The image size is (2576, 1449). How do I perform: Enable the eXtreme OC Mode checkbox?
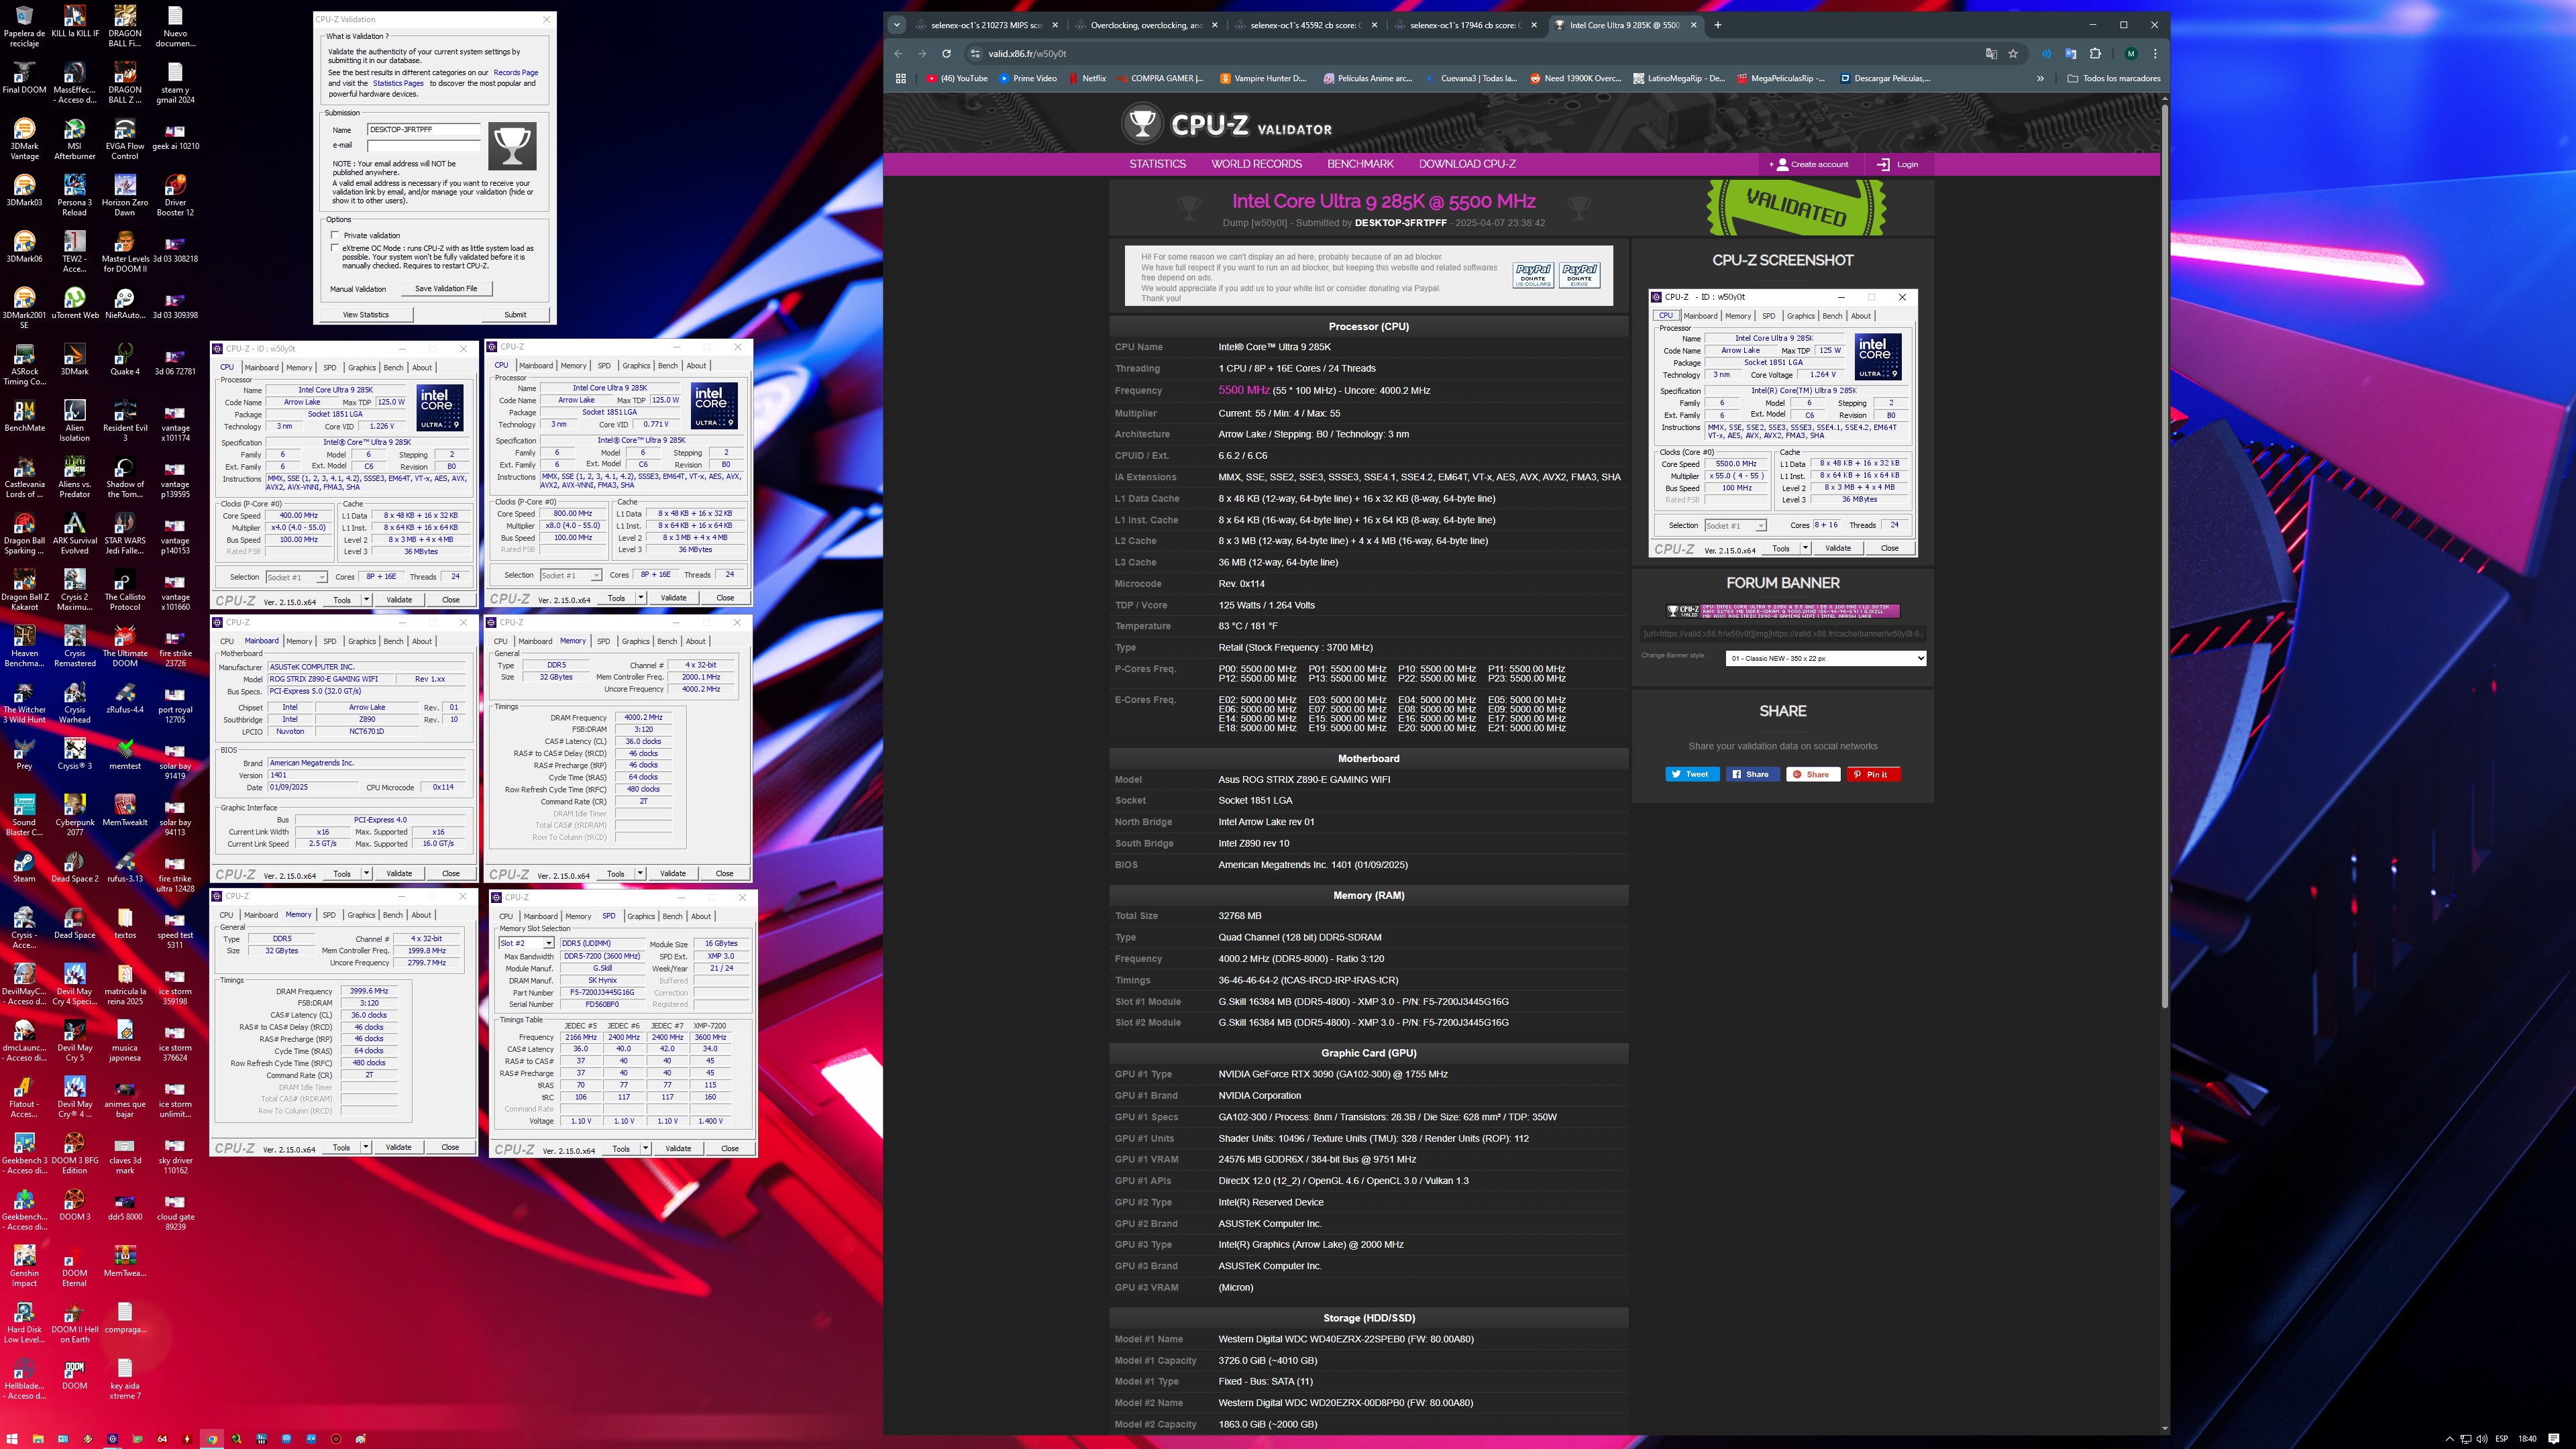(335, 248)
